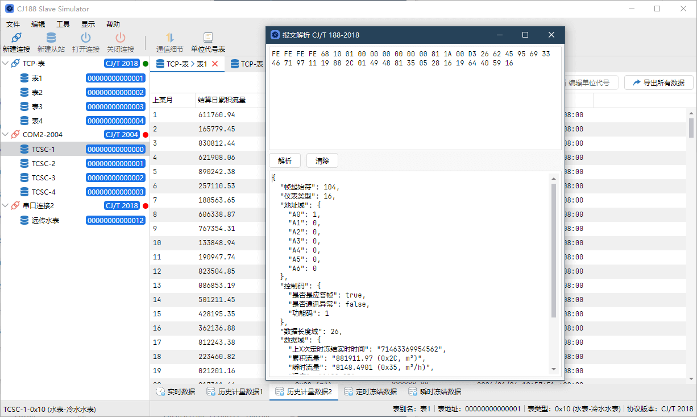697x417 pixels.
Task: Collapse the 串口连接2 tree node
Action: point(6,206)
